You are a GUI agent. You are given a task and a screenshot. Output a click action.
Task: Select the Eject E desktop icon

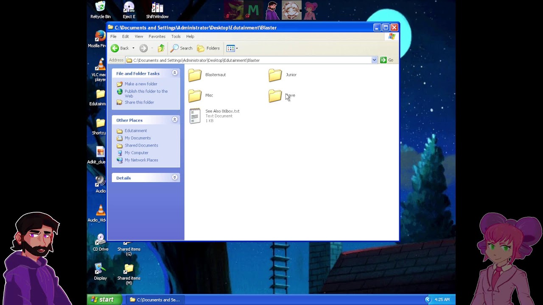tap(129, 10)
